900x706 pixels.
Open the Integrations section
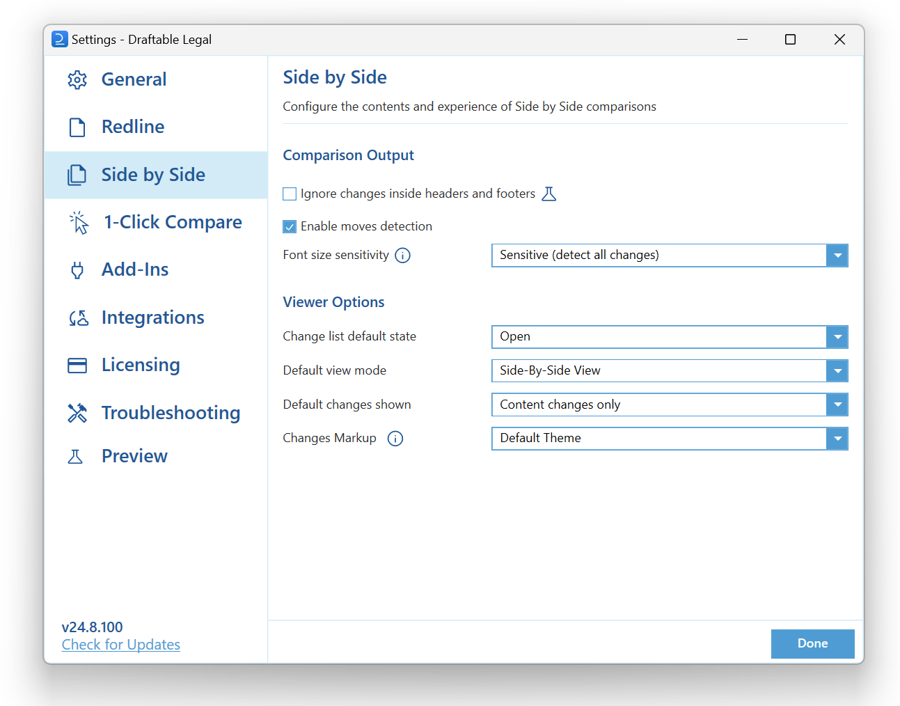pos(156,318)
